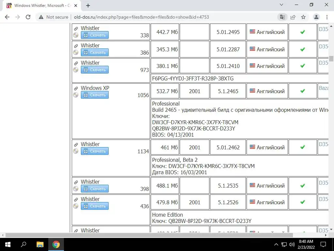The width and height of the screenshot is (334, 251).
Task: Click link icon beside Whistler 338 row
Action: [x=76, y=29]
